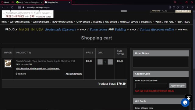The image size is (195, 110).
Task: Close the Shopping Cart tab
Action: [x=70, y=2]
